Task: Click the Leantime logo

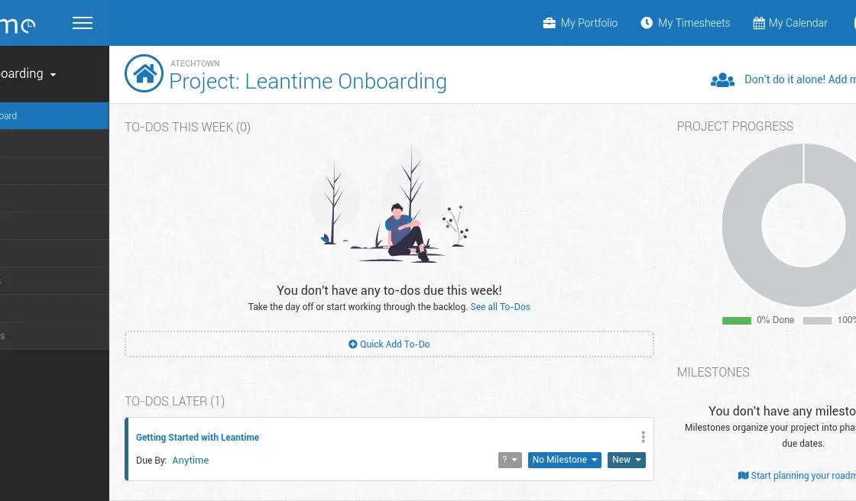Action: 15,24
